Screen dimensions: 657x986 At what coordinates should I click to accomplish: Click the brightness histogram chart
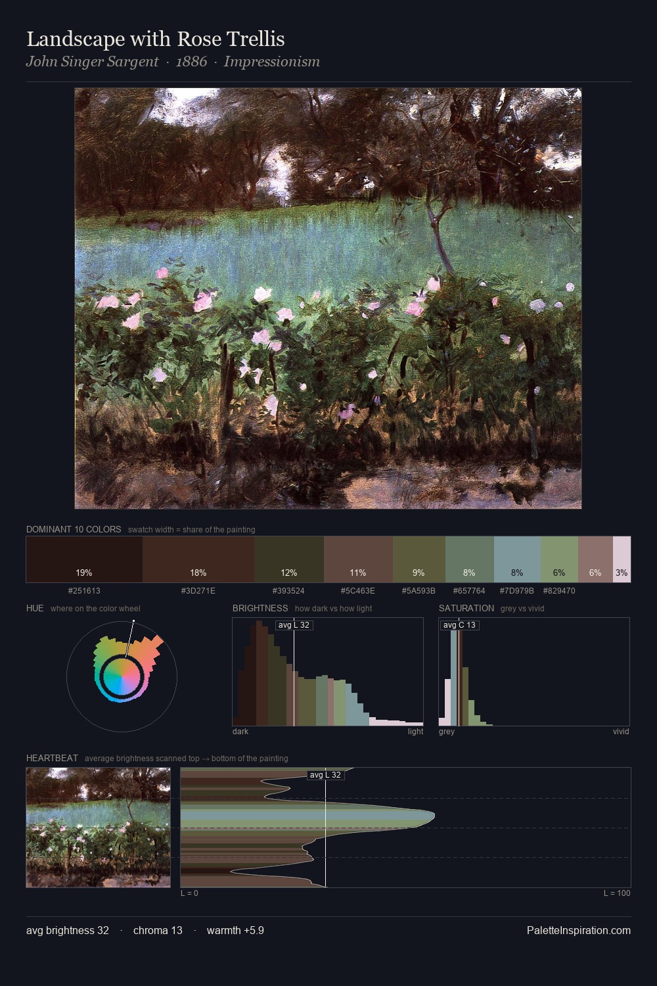point(328,672)
